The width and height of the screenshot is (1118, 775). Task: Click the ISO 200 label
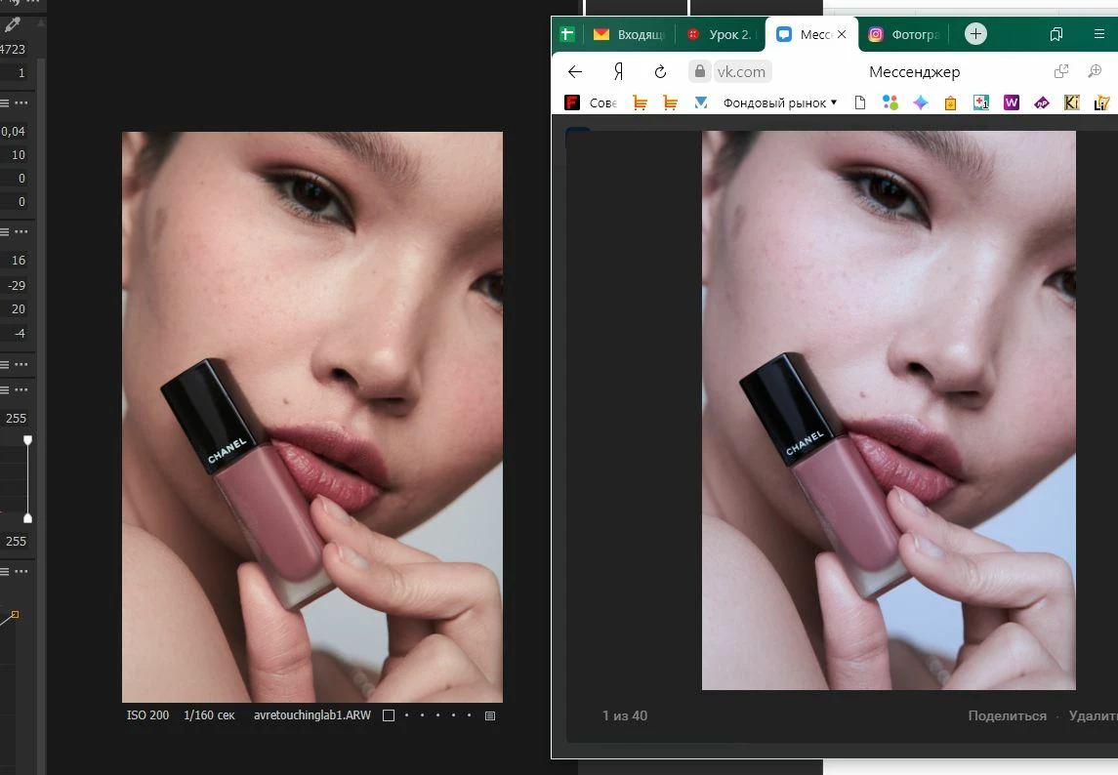pos(147,715)
